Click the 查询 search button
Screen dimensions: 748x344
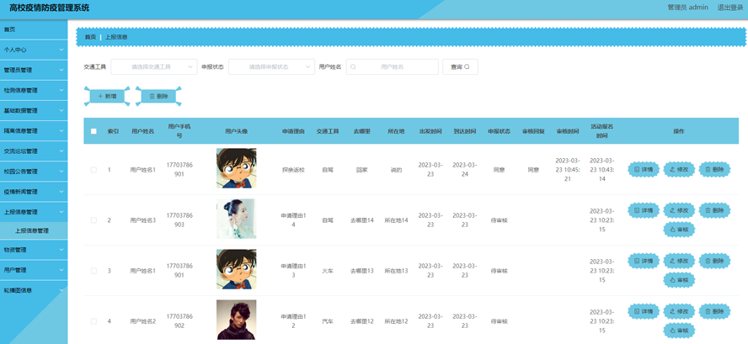[x=460, y=67]
